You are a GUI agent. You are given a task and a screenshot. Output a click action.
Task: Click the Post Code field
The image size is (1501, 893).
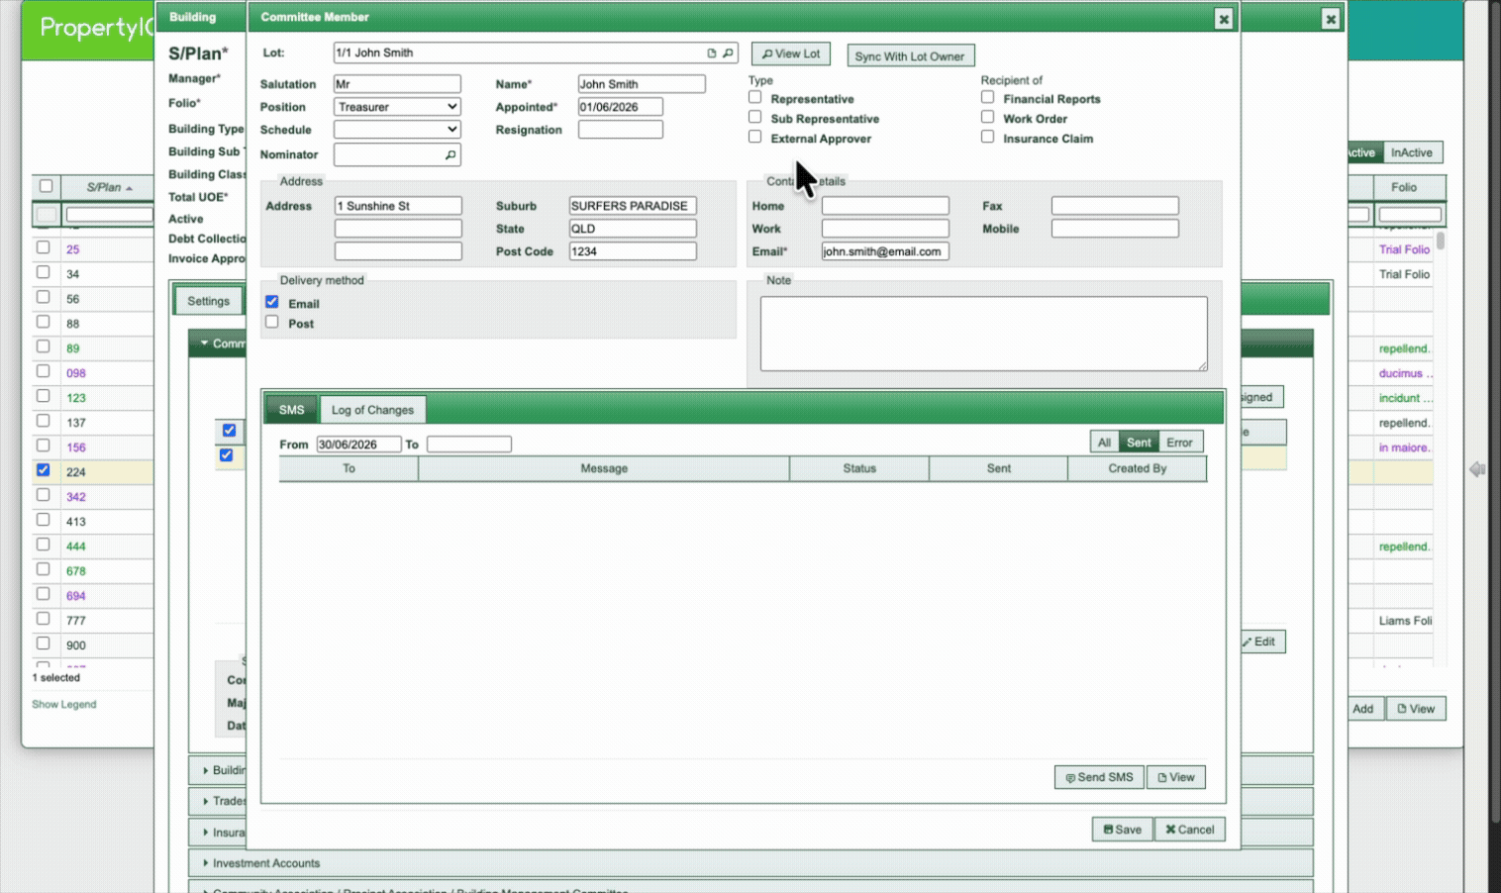coord(633,251)
